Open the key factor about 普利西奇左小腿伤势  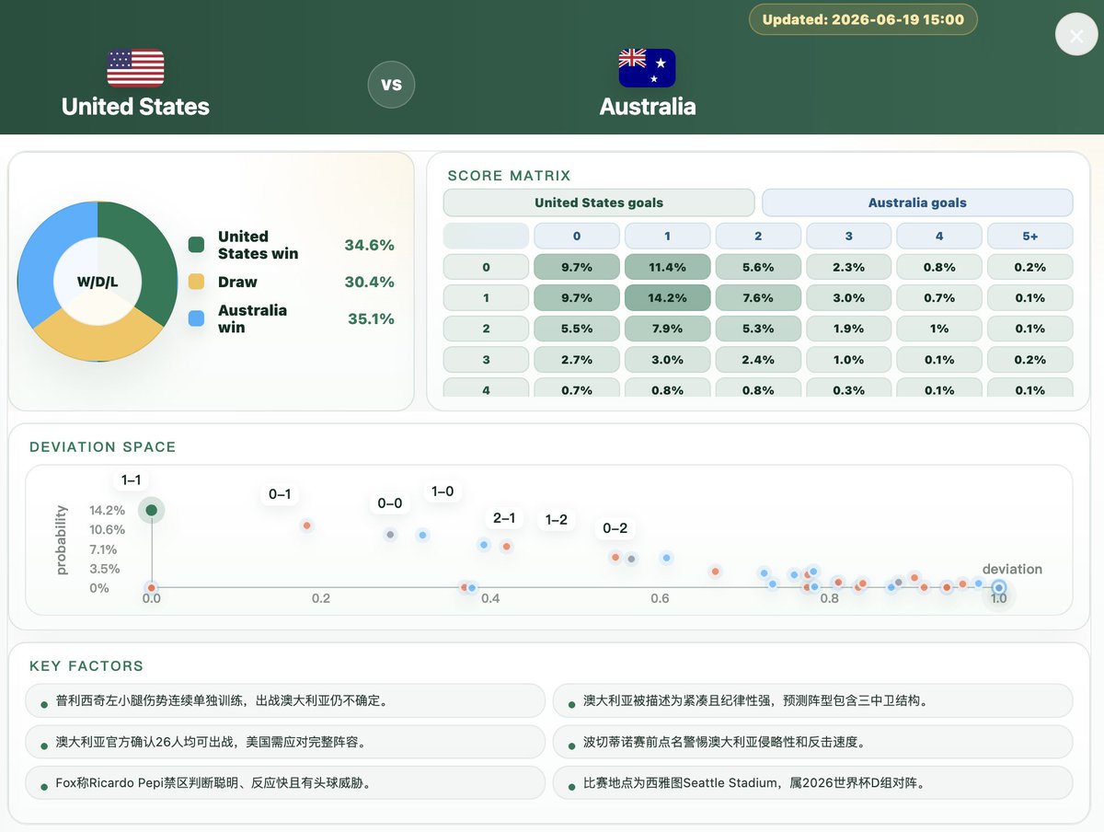(287, 700)
